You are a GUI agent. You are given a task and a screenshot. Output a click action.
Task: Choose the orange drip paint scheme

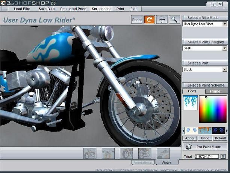tap(205, 131)
